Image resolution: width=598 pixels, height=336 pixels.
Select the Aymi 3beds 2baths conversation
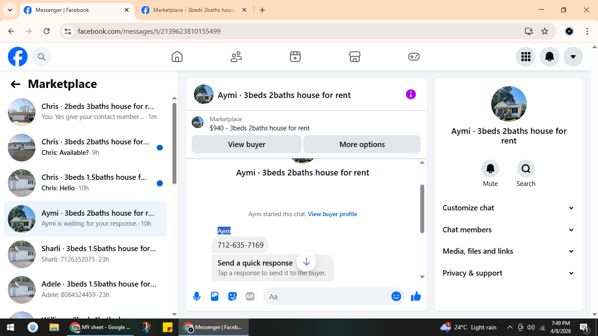[85, 219]
